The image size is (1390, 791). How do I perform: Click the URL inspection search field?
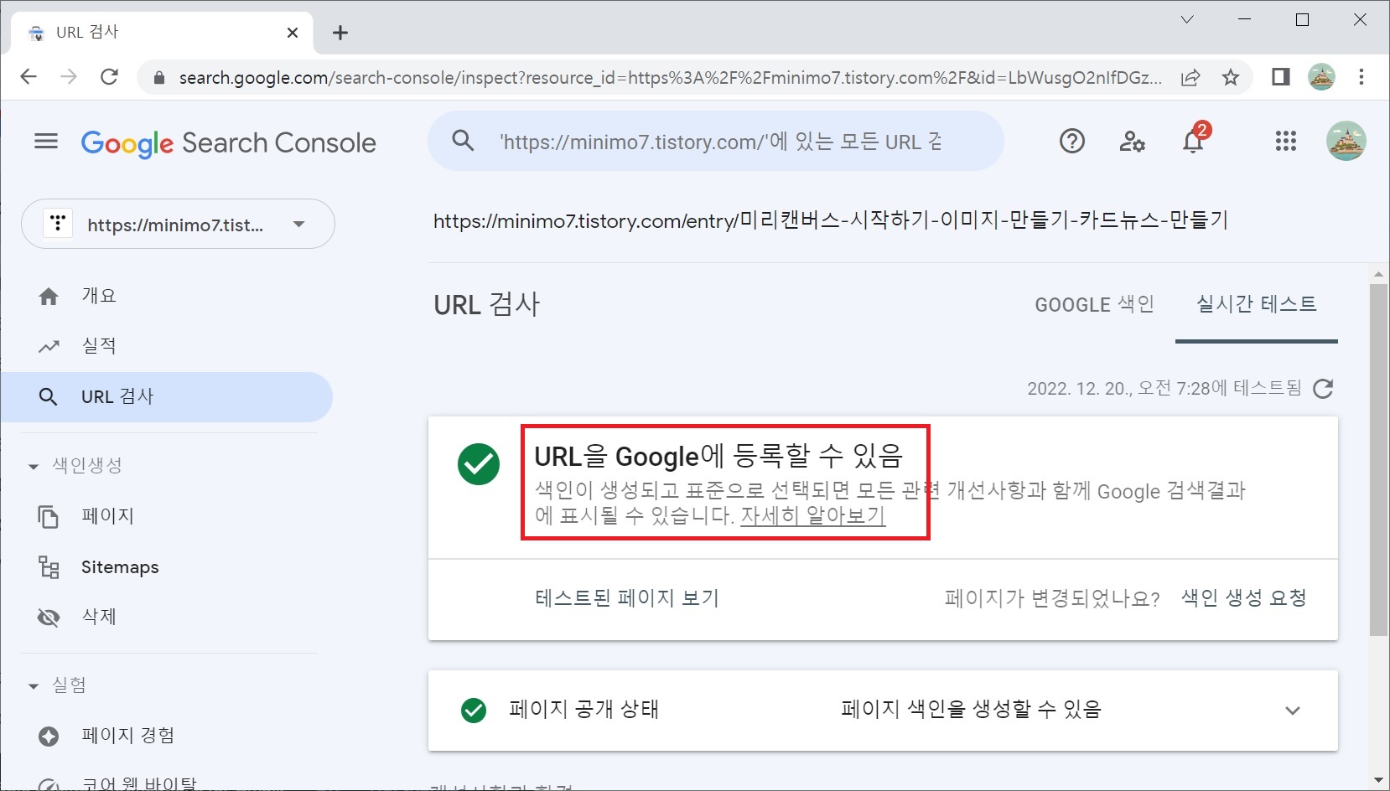pyautogui.click(x=716, y=141)
